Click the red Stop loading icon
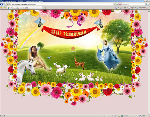The height and width of the screenshot is (117, 150). 120,4
